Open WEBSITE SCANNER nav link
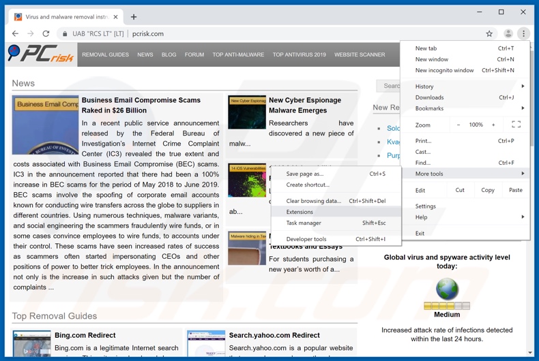This screenshot has height=361, width=539. (x=360, y=54)
